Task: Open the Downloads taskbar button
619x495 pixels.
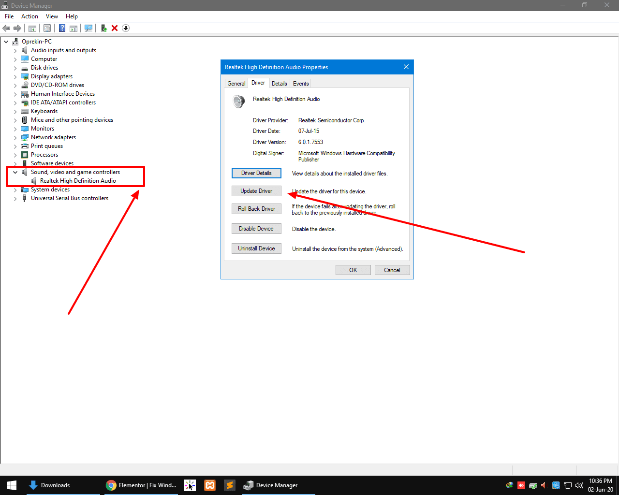Action: click(x=63, y=485)
